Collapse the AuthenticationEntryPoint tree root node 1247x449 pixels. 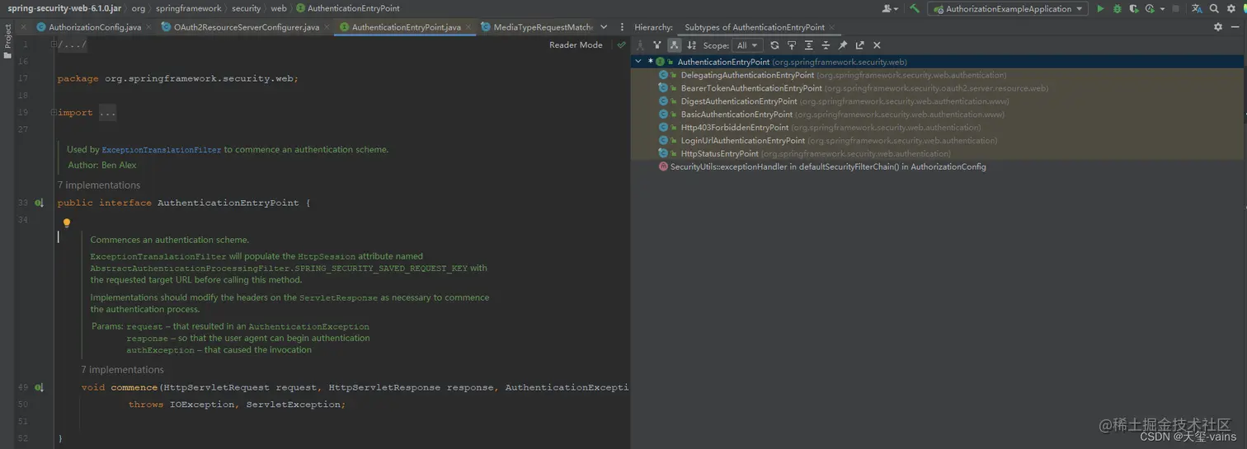tap(638, 62)
